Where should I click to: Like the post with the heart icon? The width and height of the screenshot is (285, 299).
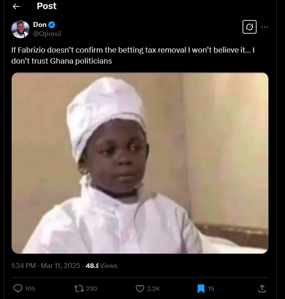coord(140,288)
